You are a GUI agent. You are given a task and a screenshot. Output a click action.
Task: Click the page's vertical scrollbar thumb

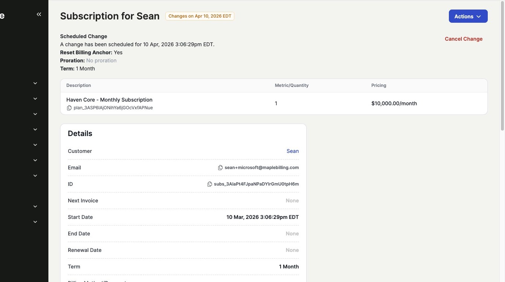pyautogui.click(x=502, y=66)
